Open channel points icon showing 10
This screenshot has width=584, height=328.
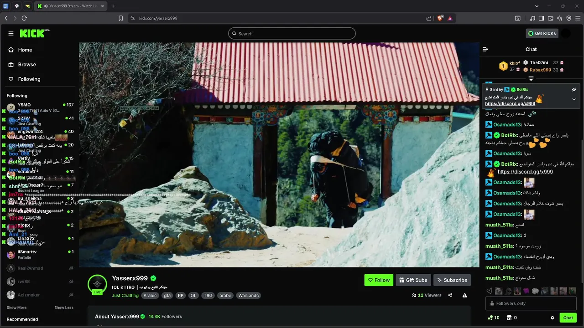493,318
